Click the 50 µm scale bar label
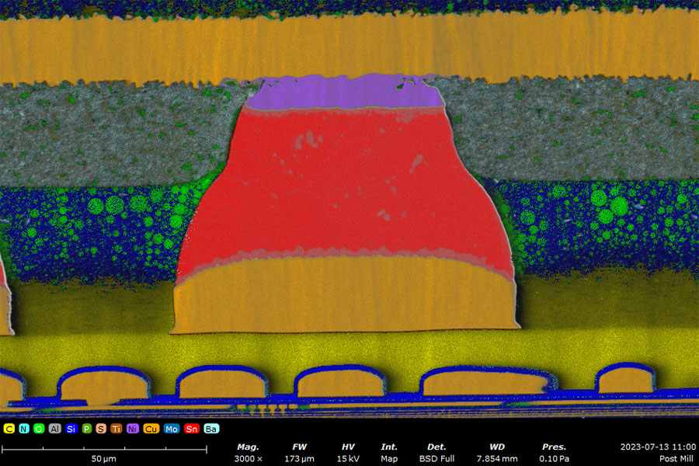Viewport: 699px width, 466px height. point(103,459)
